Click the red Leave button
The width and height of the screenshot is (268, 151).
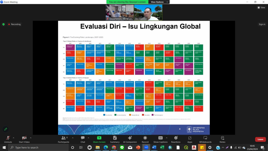[260, 139]
